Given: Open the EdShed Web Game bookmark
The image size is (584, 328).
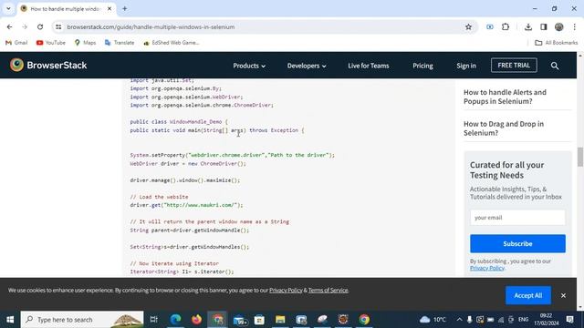Looking at the screenshot, I should click(x=172, y=43).
